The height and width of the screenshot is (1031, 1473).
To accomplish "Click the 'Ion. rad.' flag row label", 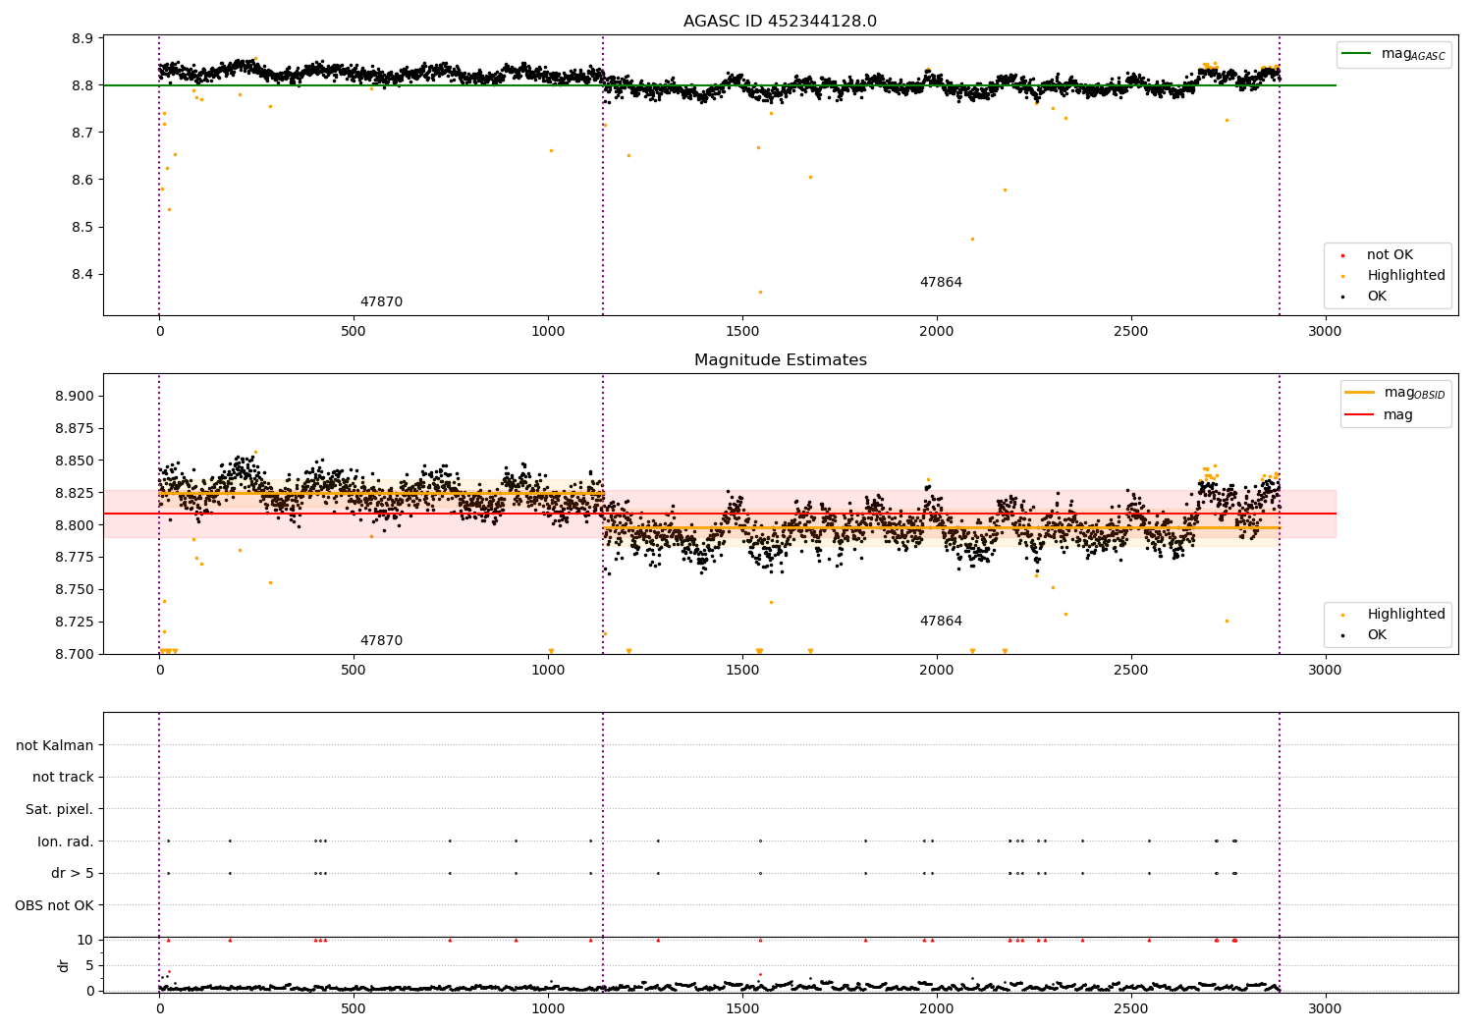I will click(66, 841).
